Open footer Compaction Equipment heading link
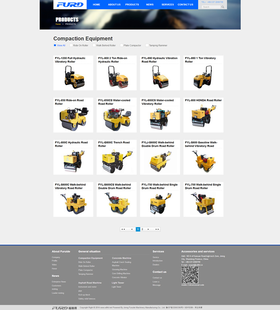Image resolution: width=280 pixels, height=310 pixels. pos(90,258)
